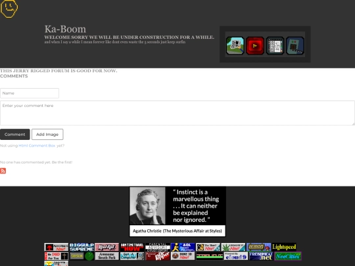Click the 'THIS JERRY RIGGED FORUM' heading
Viewport: 355px width, 266px height.
(x=59, y=71)
